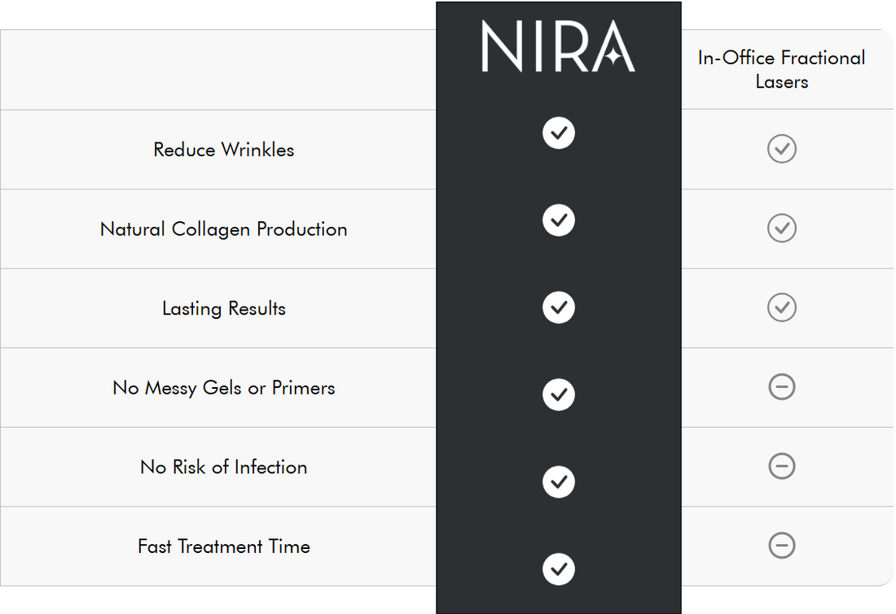Click NIRA checkmark for Lasting Results
This screenshot has width=896, height=614.
[x=559, y=307]
